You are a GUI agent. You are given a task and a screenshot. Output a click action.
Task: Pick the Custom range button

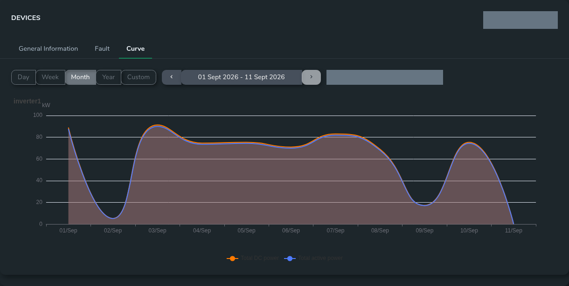click(139, 77)
